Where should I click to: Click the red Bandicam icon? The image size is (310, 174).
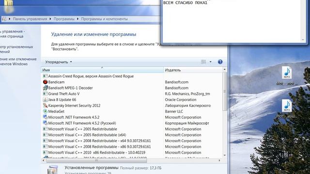[x=45, y=82]
